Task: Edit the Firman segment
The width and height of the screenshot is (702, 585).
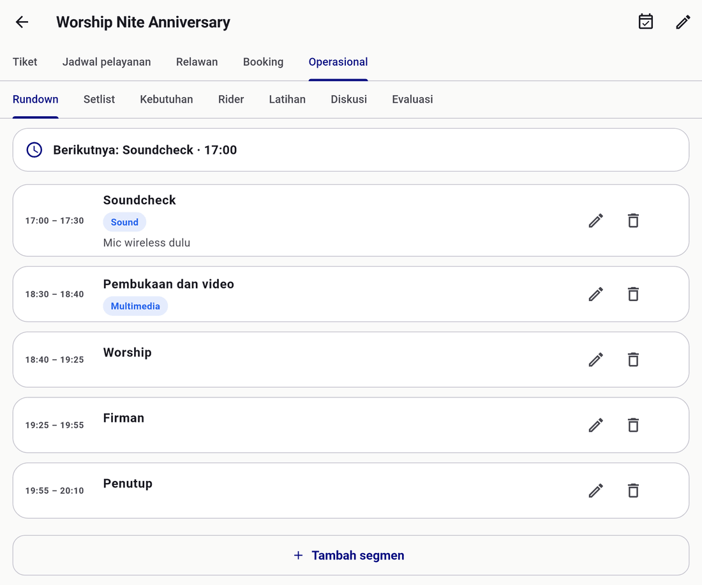Action: click(596, 426)
